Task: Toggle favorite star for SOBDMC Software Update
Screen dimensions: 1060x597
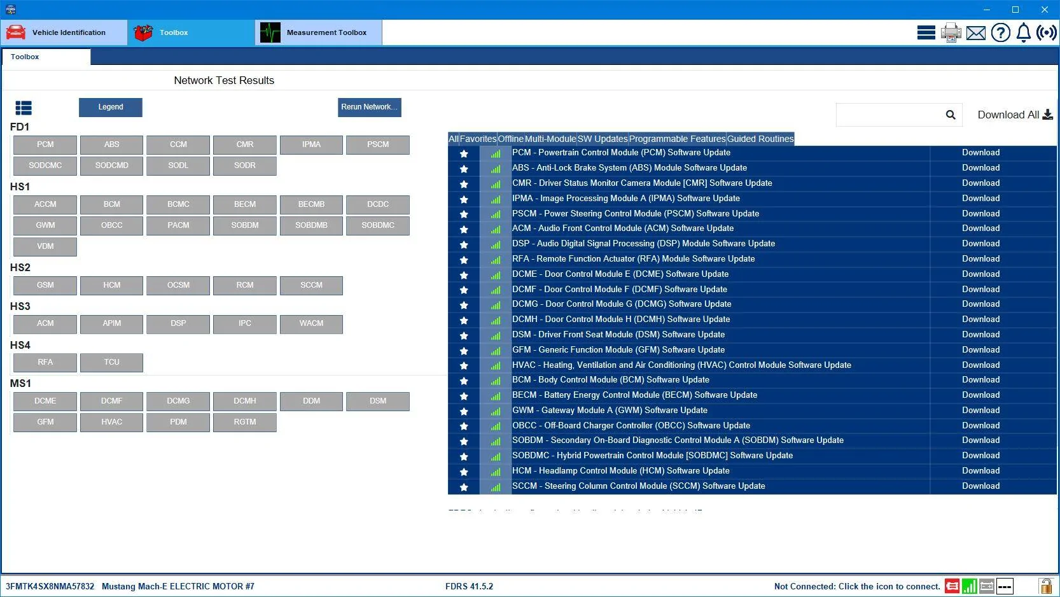Action: pyautogui.click(x=464, y=456)
